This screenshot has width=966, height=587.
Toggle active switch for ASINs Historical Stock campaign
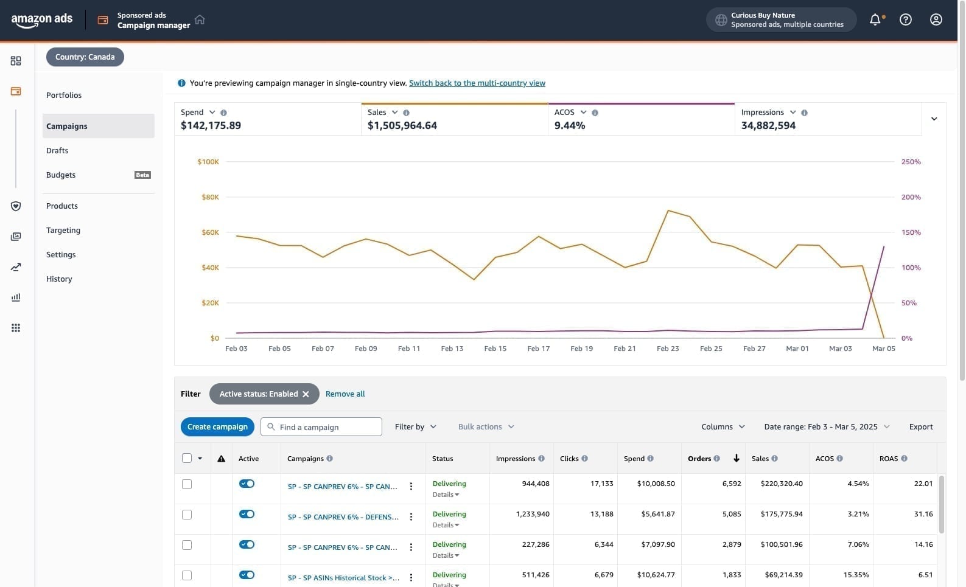[247, 575]
